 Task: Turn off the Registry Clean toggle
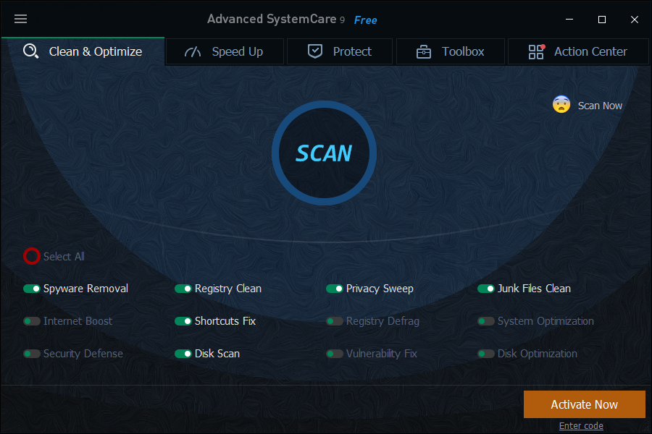[x=183, y=289]
